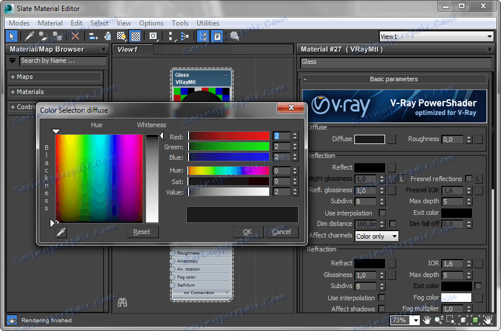Toggle Refraction Exit color checkbox
The height and width of the screenshot is (331, 501).
(x=478, y=286)
